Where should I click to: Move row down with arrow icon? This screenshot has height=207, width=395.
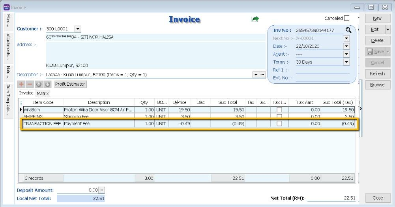pyautogui.click(x=48, y=84)
